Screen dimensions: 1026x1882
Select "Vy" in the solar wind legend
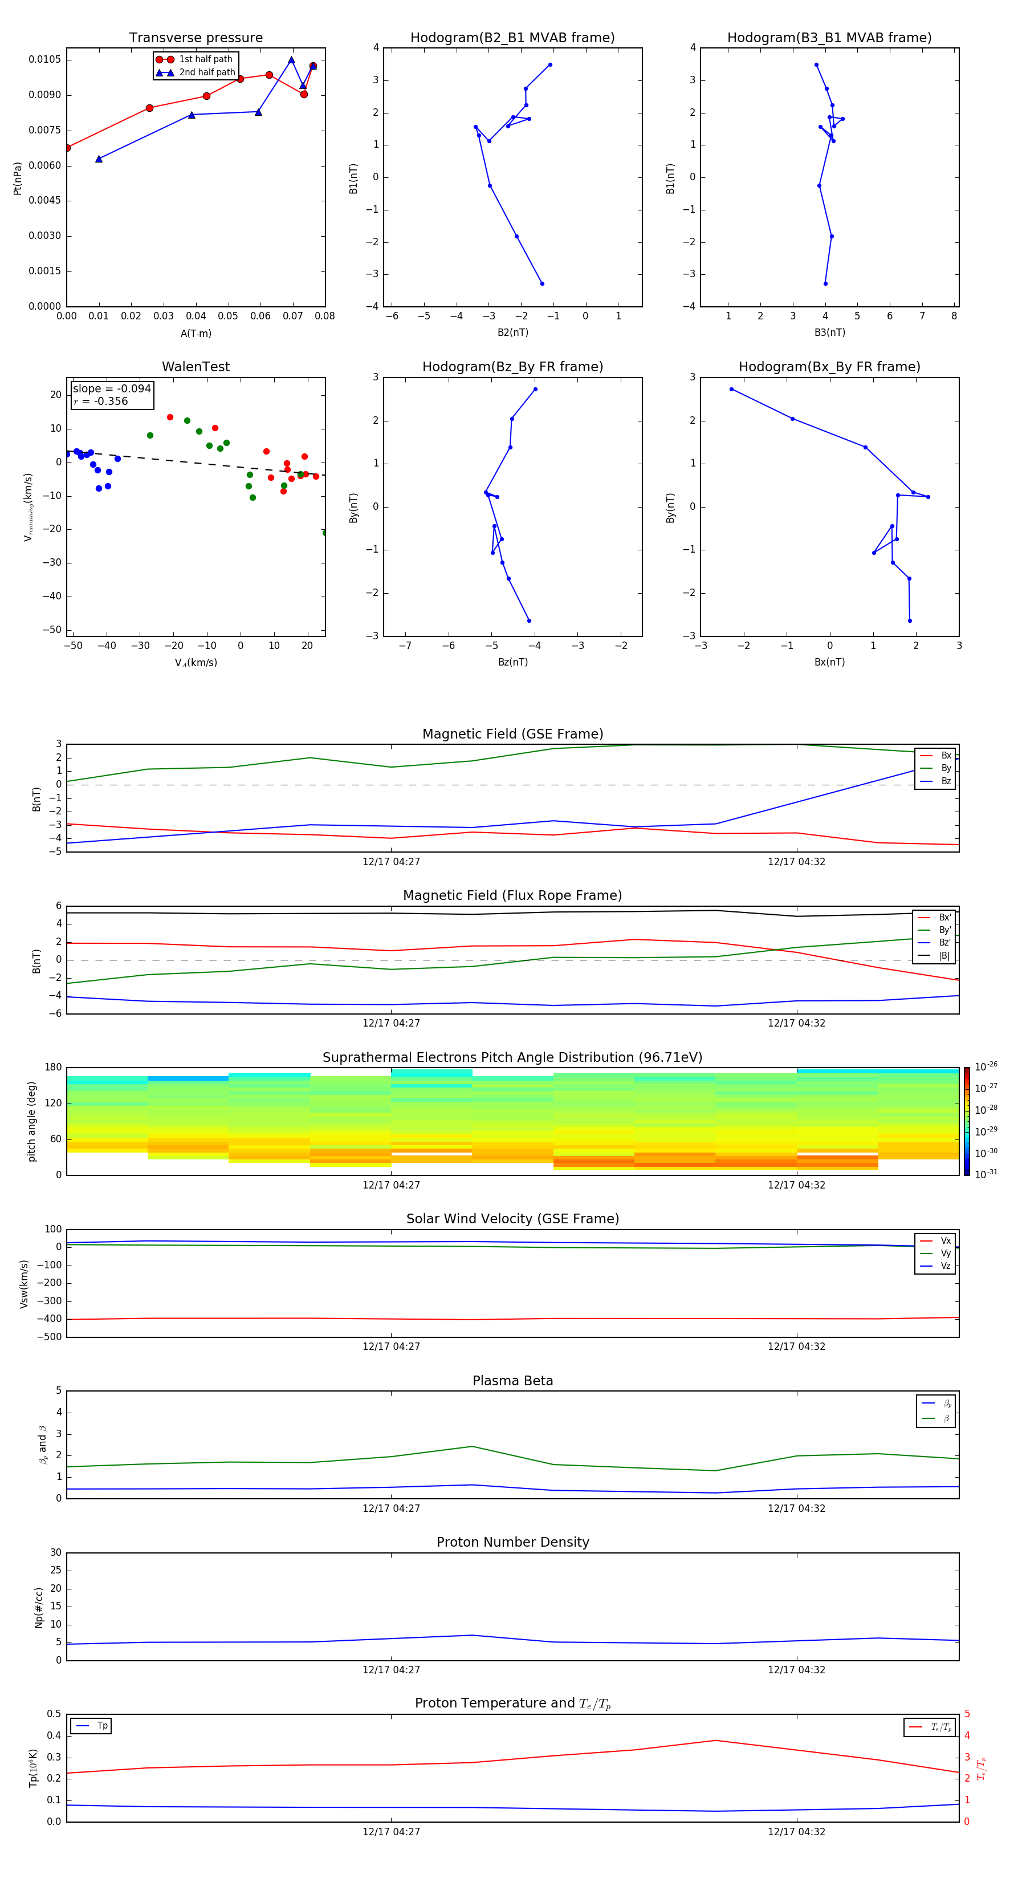[x=935, y=1254]
